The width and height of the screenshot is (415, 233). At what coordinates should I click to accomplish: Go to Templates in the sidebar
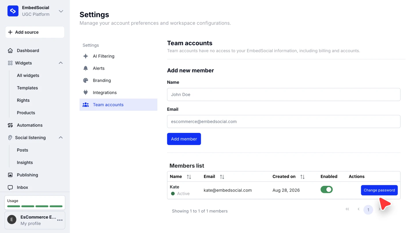(27, 88)
